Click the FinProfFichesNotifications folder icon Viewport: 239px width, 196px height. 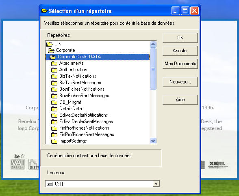[54, 128]
